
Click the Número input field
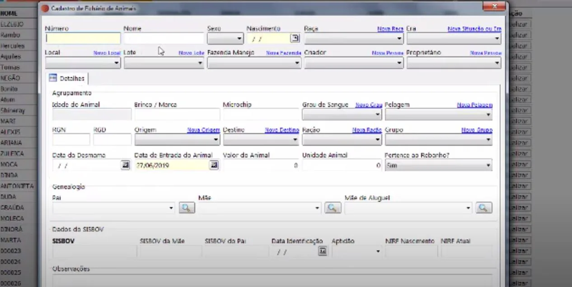[x=83, y=39]
